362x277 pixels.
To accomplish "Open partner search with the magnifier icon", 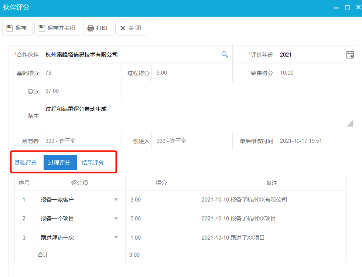I will [225, 54].
